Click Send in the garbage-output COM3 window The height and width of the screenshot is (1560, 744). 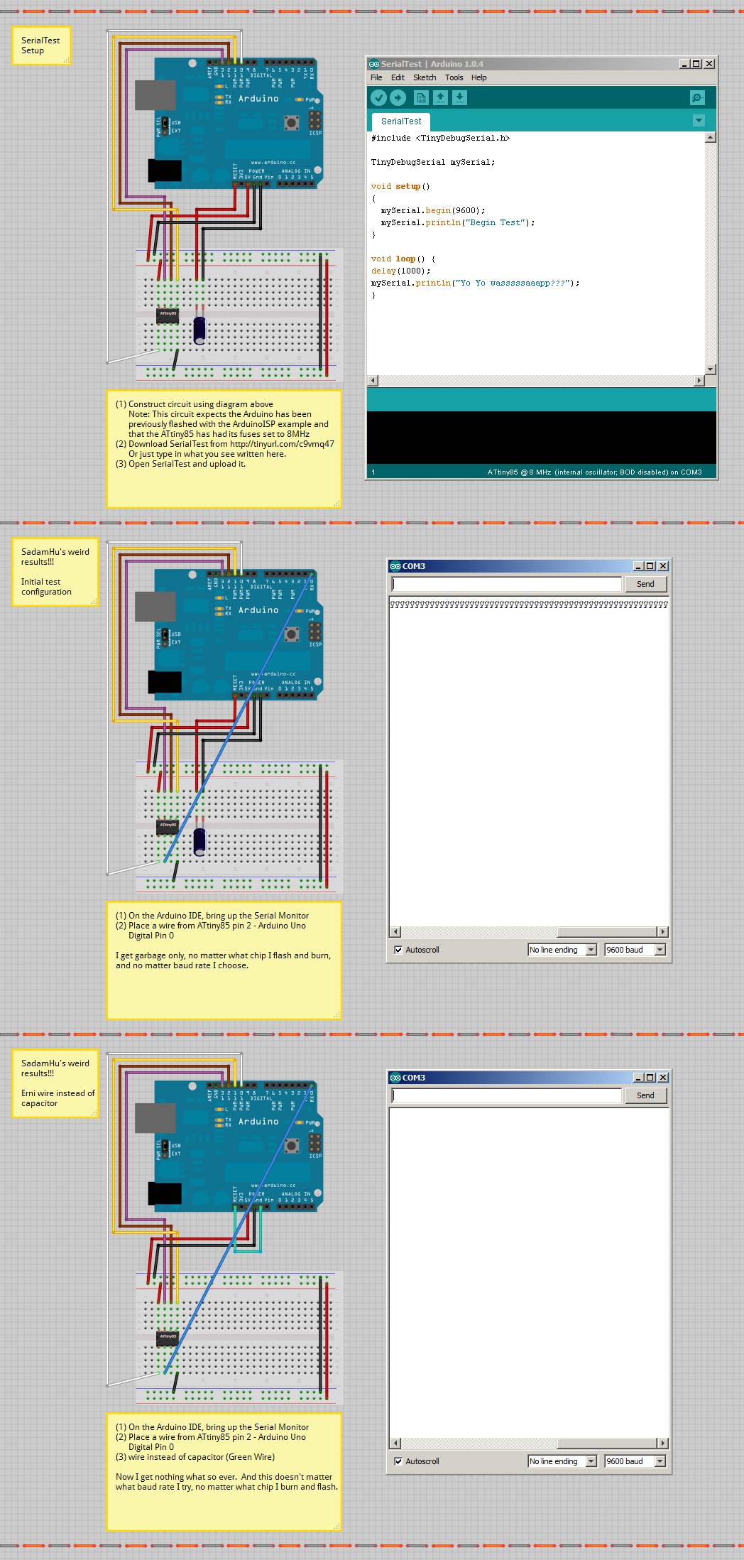click(x=645, y=584)
